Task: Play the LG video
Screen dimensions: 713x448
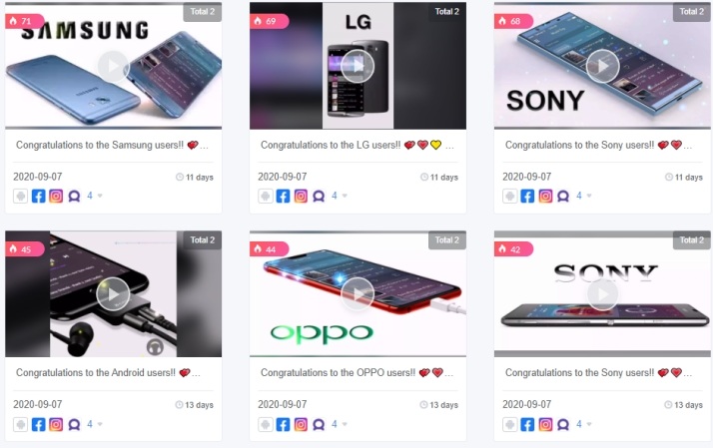Action: [x=357, y=66]
